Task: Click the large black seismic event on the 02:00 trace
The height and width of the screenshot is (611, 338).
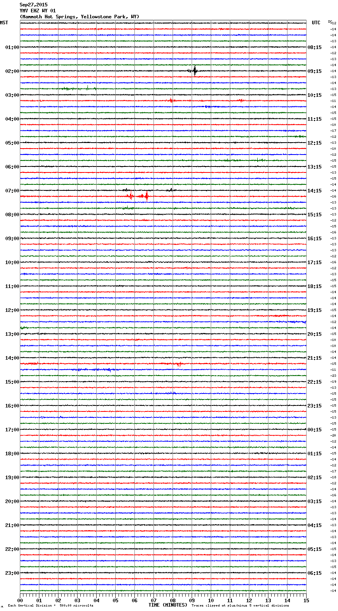Action: point(194,71)
